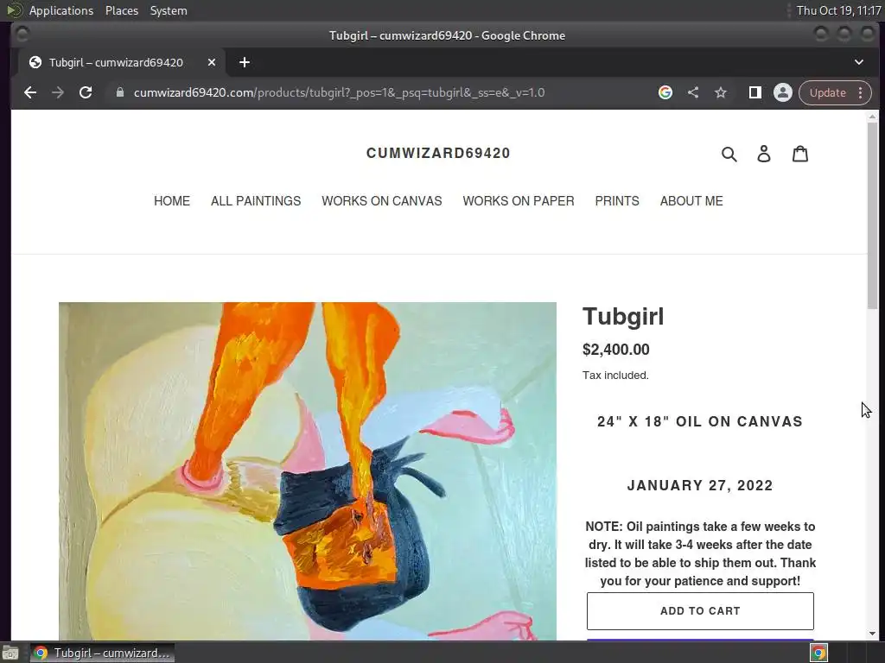The width and height of the screenshot is (885, 663).
Task: Click the clock showing Thu Oct 19
Action: pos(838,10)
